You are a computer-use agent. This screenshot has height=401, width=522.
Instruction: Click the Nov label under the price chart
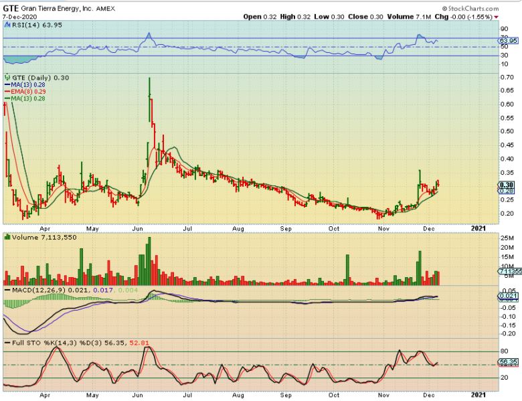[383, 229]
